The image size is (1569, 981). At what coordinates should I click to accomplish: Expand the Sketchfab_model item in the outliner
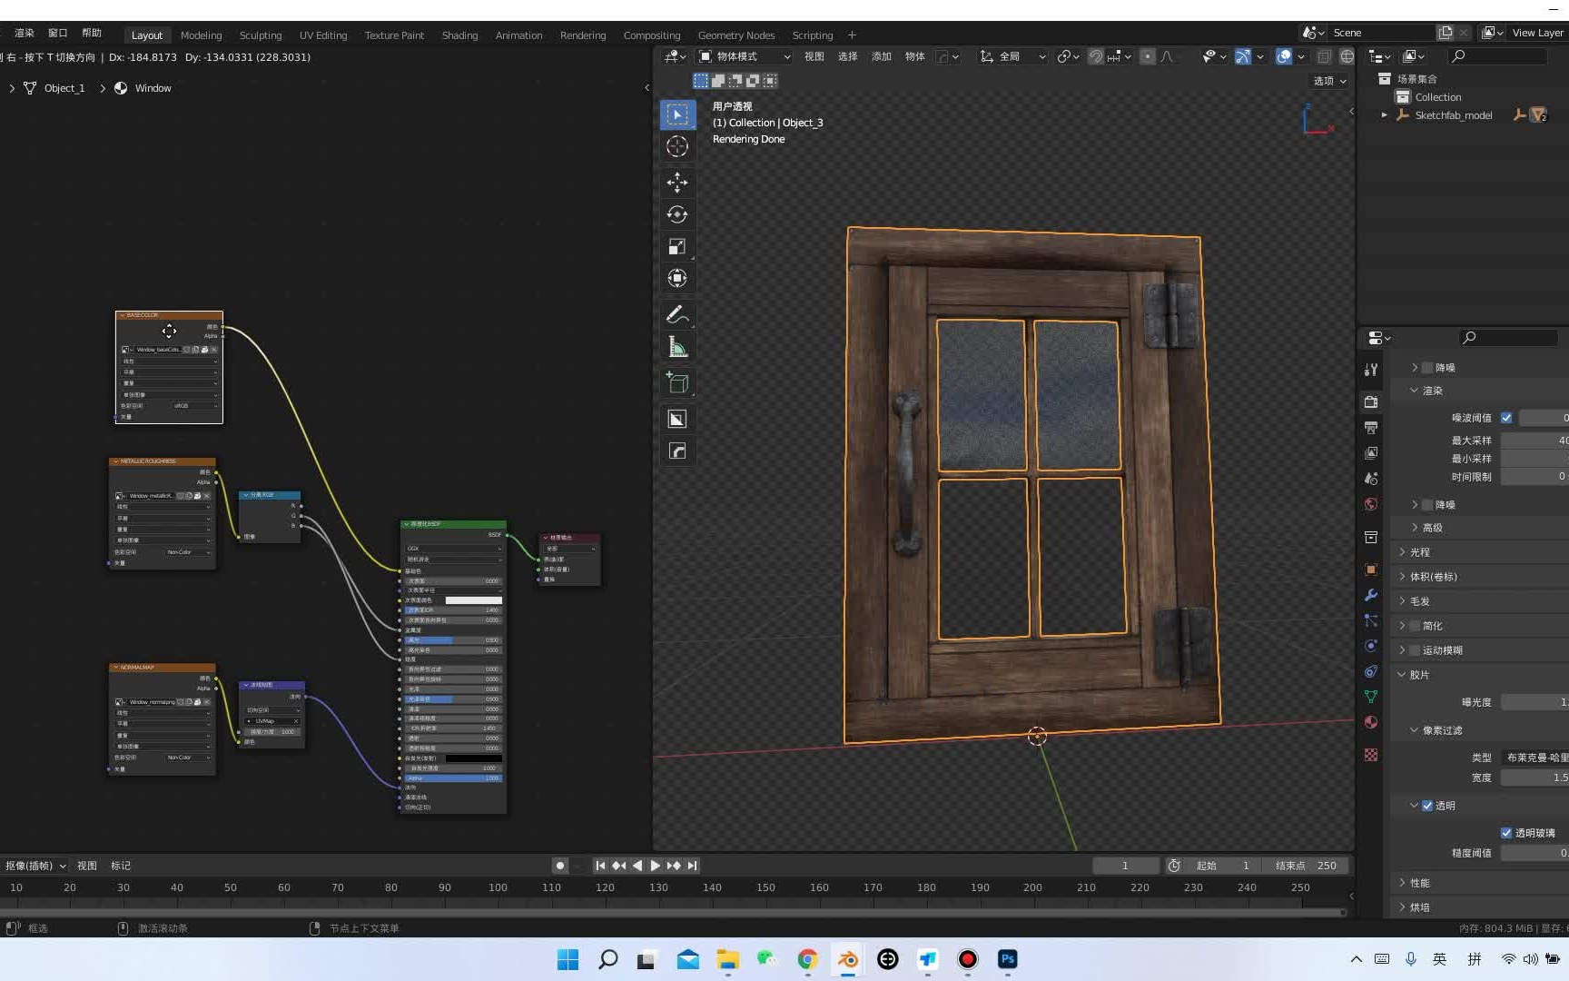[1385, 115]
